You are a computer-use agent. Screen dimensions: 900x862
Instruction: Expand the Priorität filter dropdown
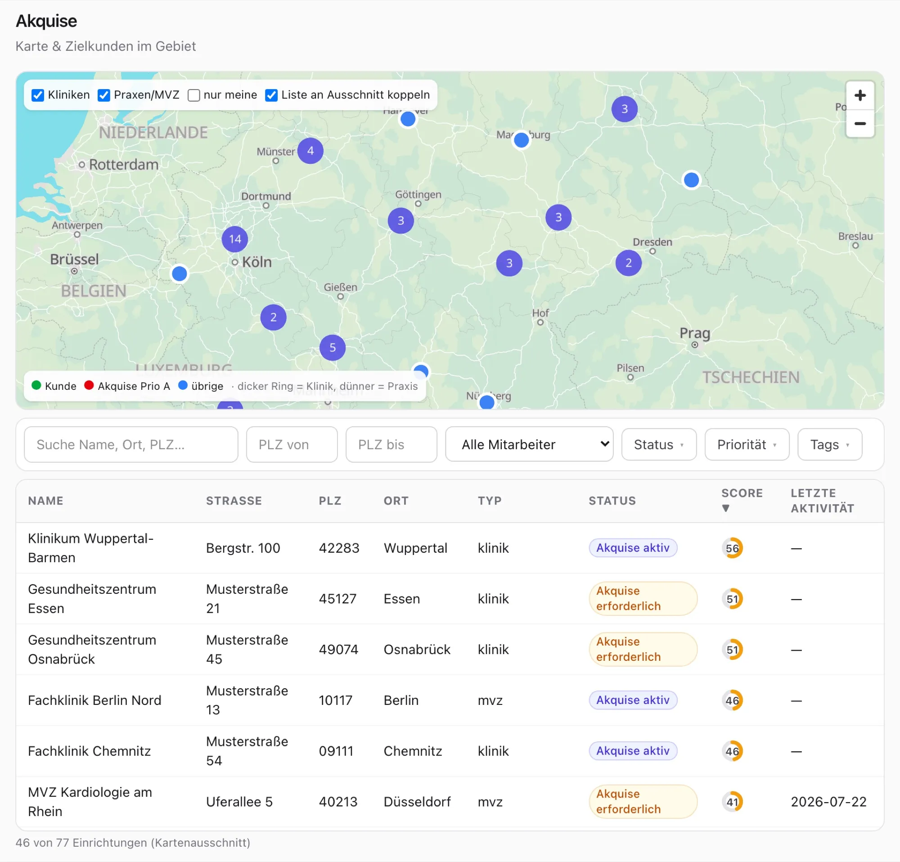(x=747, y=444)
